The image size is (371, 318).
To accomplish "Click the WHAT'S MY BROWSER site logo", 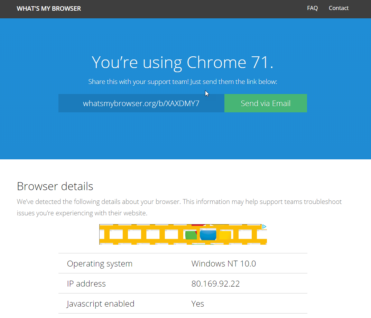I will pyautogui.click(x=49, y=9).
